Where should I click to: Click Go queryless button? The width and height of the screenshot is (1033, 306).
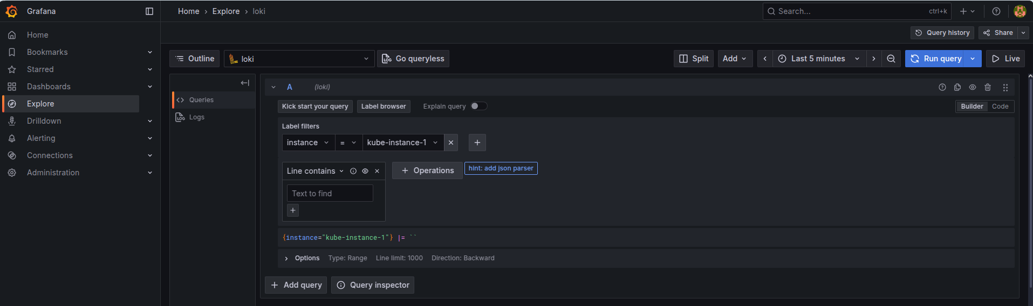pos(413,59)
